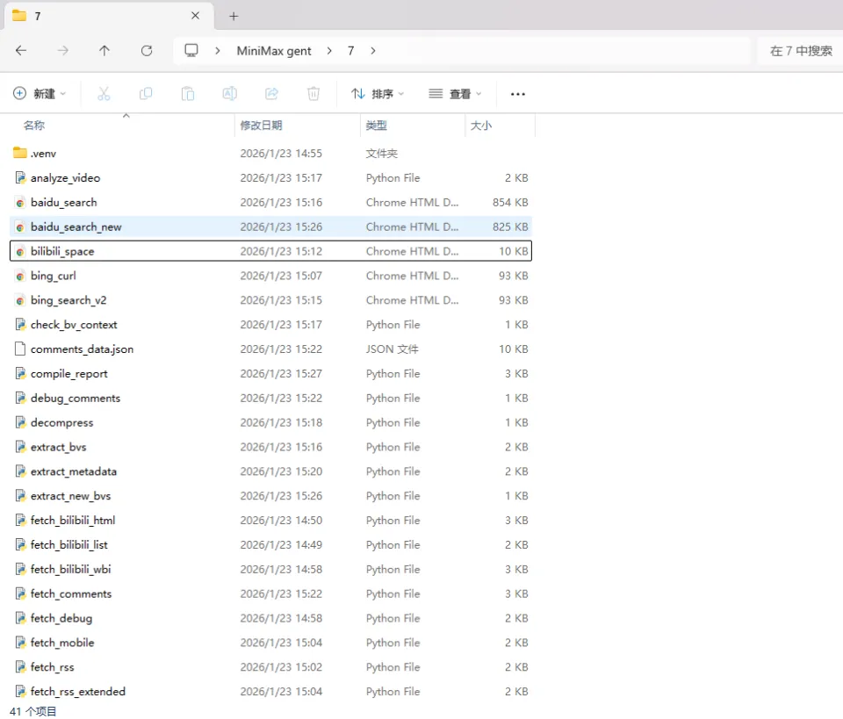Click the share icon in toolbar
Image resolution: width=843 pixels, height=719 pixels.
click(271, 94)
